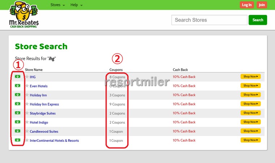Open the Holiday Inn Express store link
The height and width of the screenshot is (163, 275).
44,104
